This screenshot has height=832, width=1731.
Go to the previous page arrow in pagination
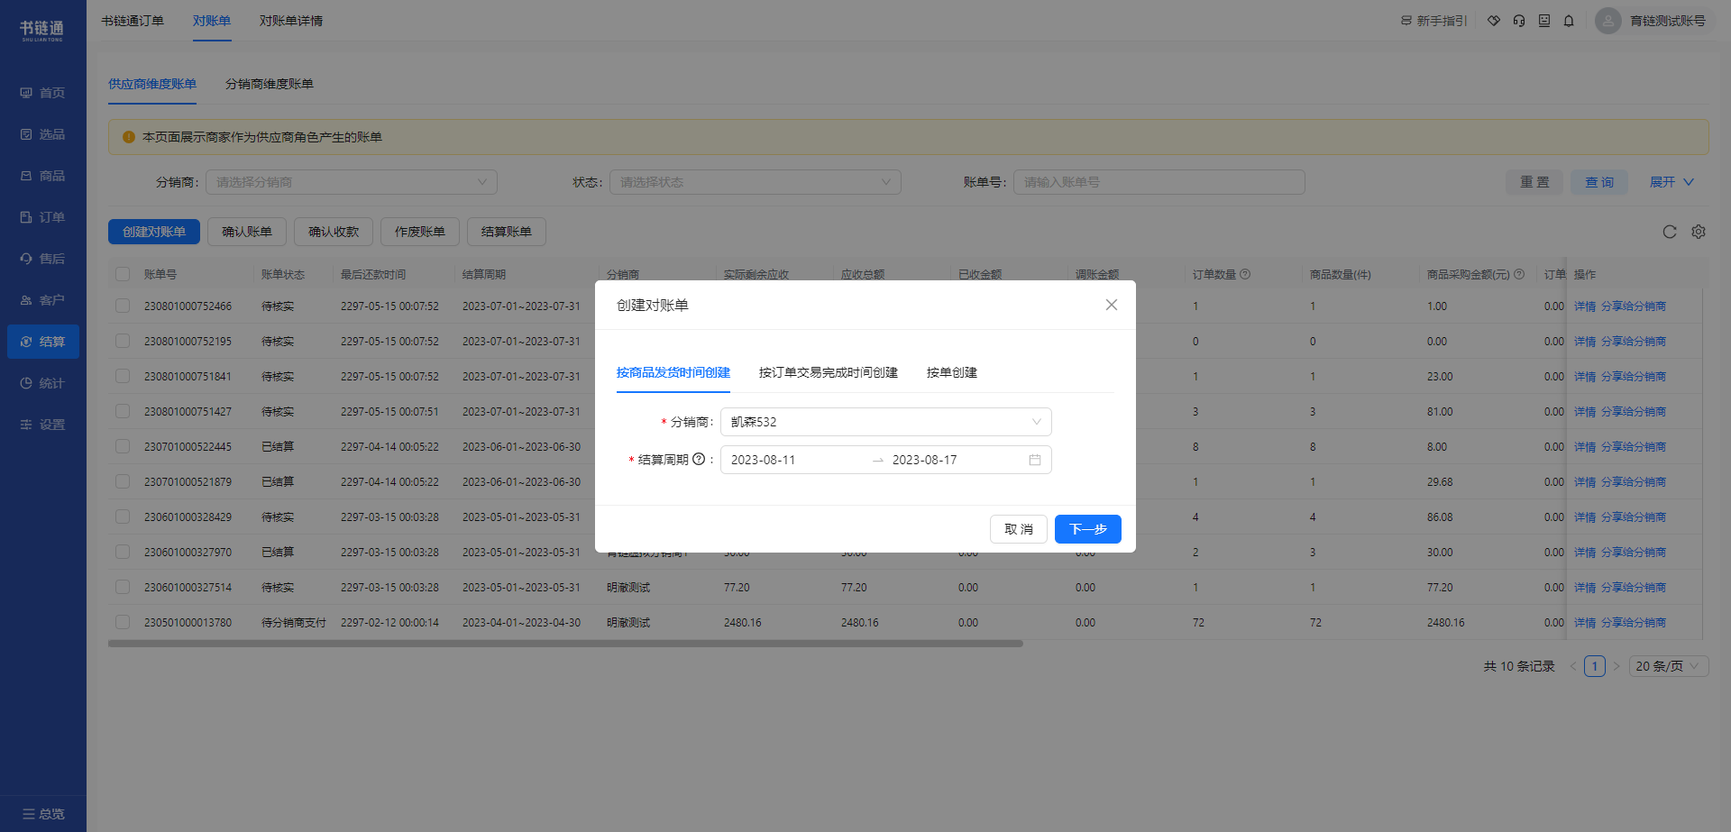[x=1573, y=666]
